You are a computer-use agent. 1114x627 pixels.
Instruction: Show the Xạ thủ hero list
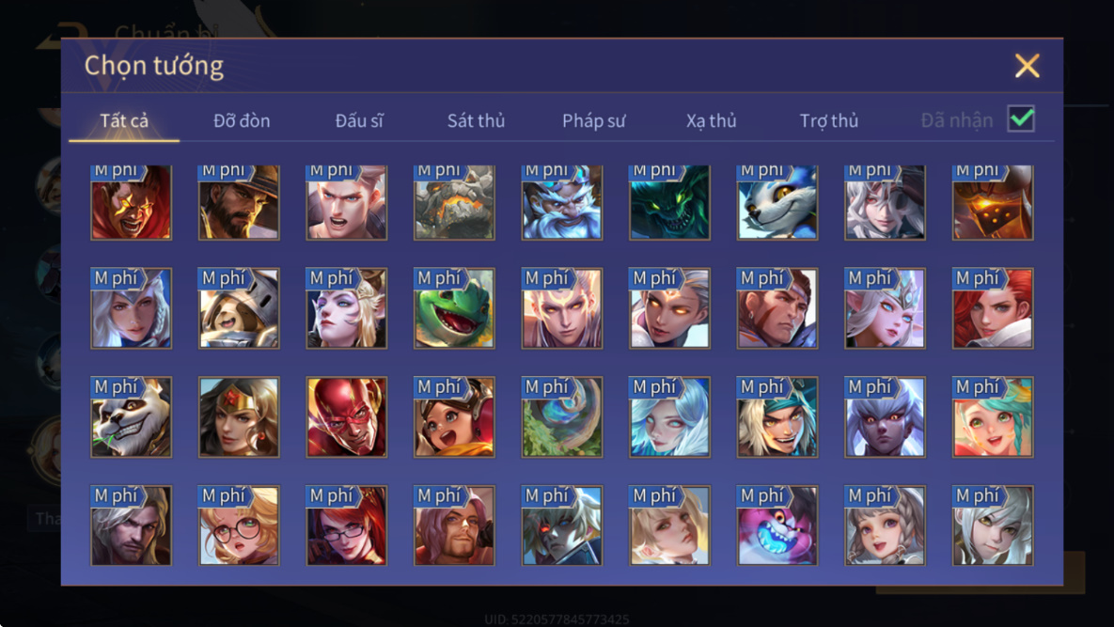711,120
